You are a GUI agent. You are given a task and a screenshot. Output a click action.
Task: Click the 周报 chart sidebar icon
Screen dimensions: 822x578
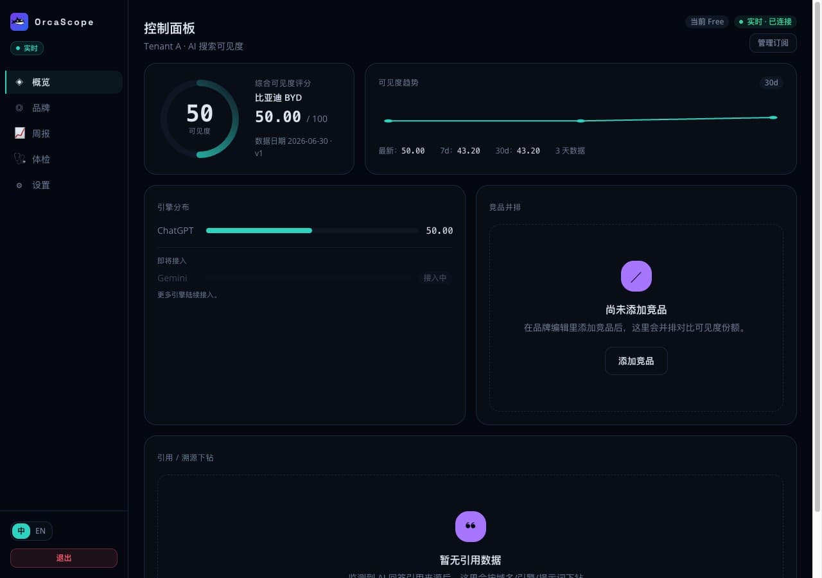pos(19,134)
